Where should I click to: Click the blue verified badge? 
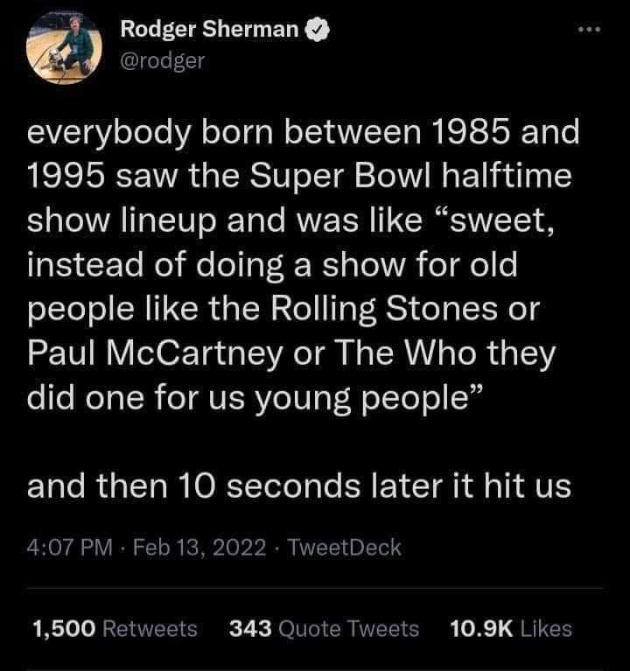[x=318, y=31]
